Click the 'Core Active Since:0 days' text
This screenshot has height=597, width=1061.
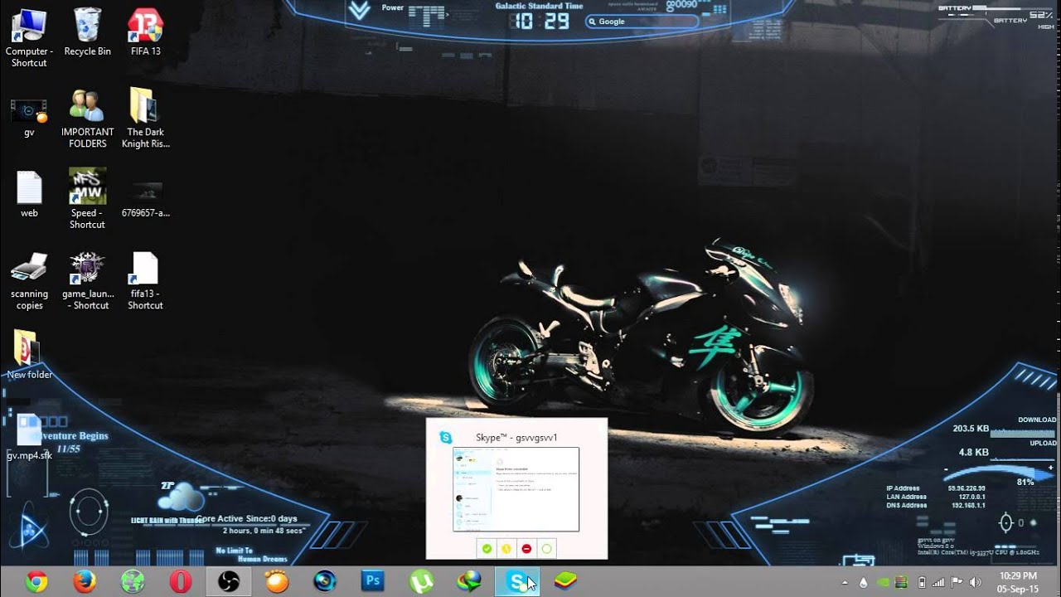(246, 519)
